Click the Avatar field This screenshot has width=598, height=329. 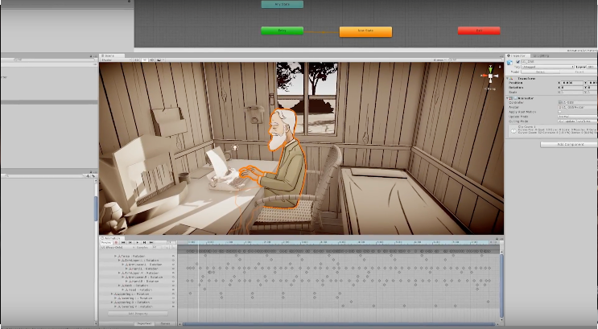577,107
